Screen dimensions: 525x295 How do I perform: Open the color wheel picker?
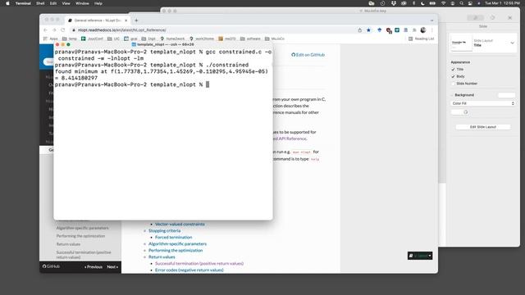pyautogui.click(x=465, y=112)
